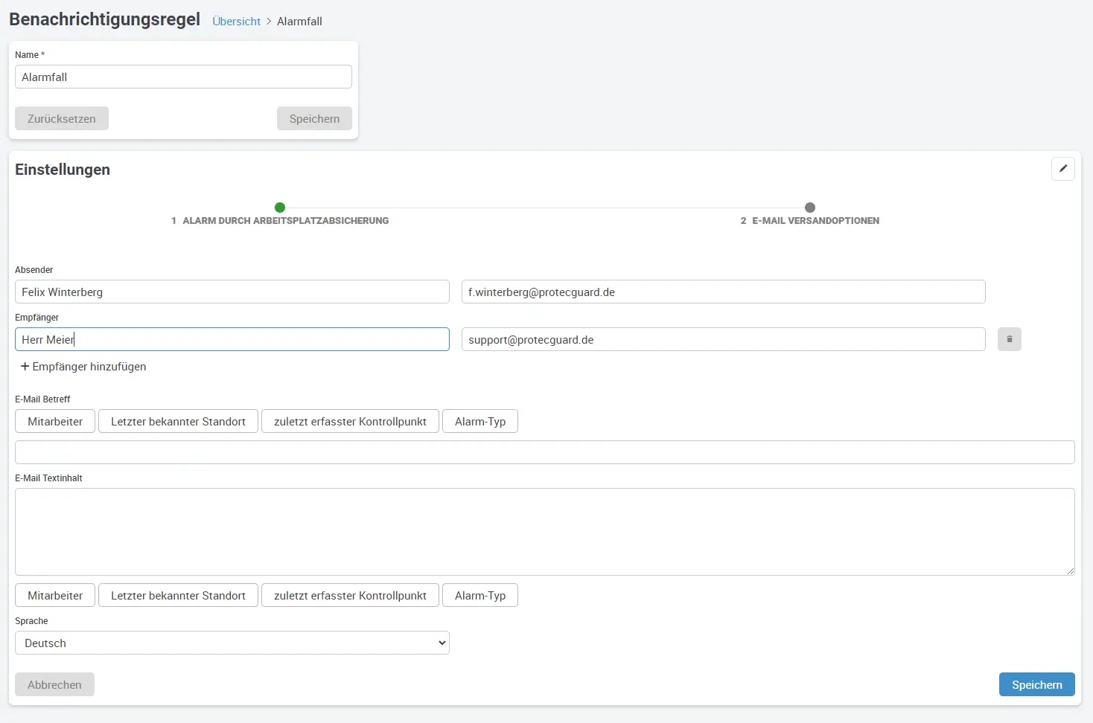Click the Abbrechen button
The image size is (1093, 723).
54,684
